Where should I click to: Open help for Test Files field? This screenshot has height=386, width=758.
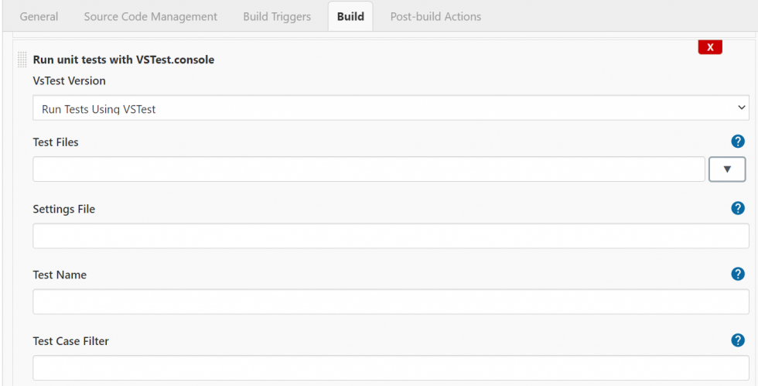(738, 142)
